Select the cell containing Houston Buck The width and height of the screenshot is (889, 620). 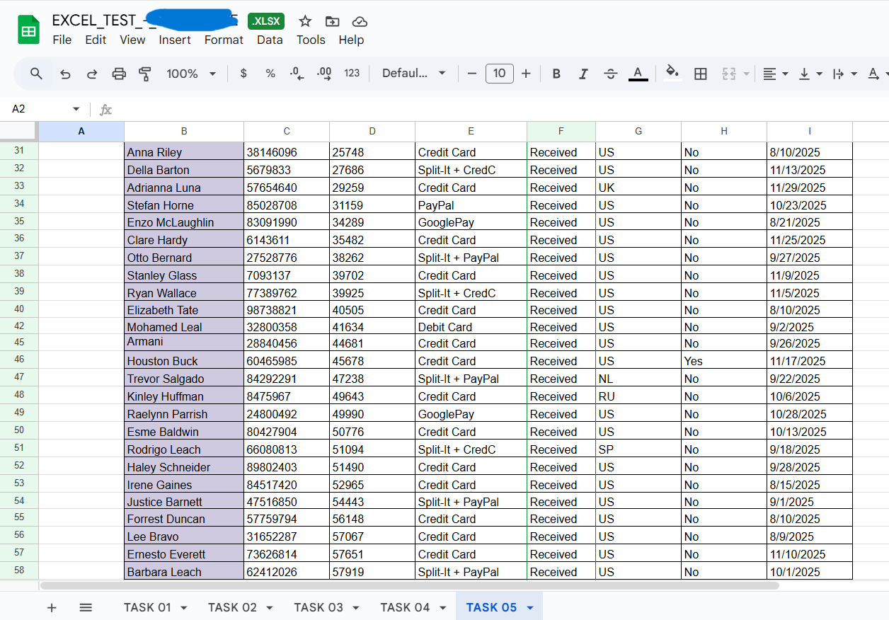(x=184, y=361)
